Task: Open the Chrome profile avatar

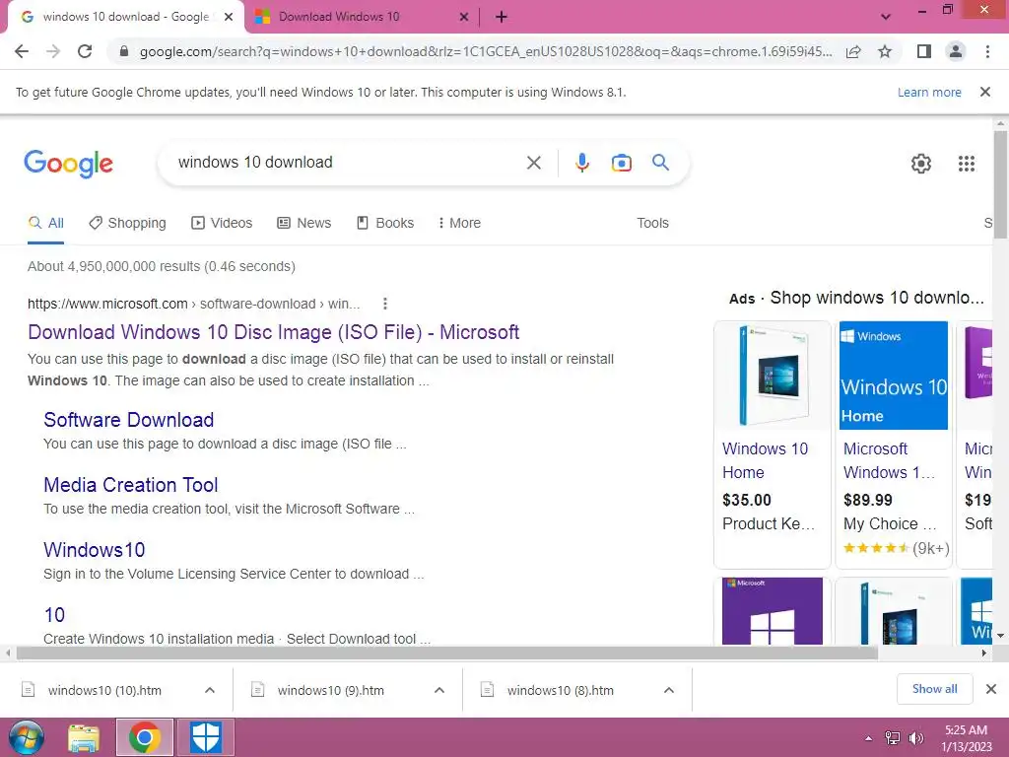Action: click(956, 51)
